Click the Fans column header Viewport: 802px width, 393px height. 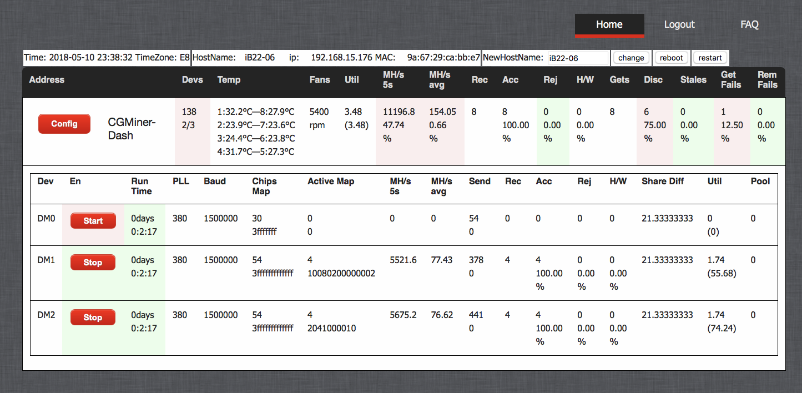tap(320, 79)
